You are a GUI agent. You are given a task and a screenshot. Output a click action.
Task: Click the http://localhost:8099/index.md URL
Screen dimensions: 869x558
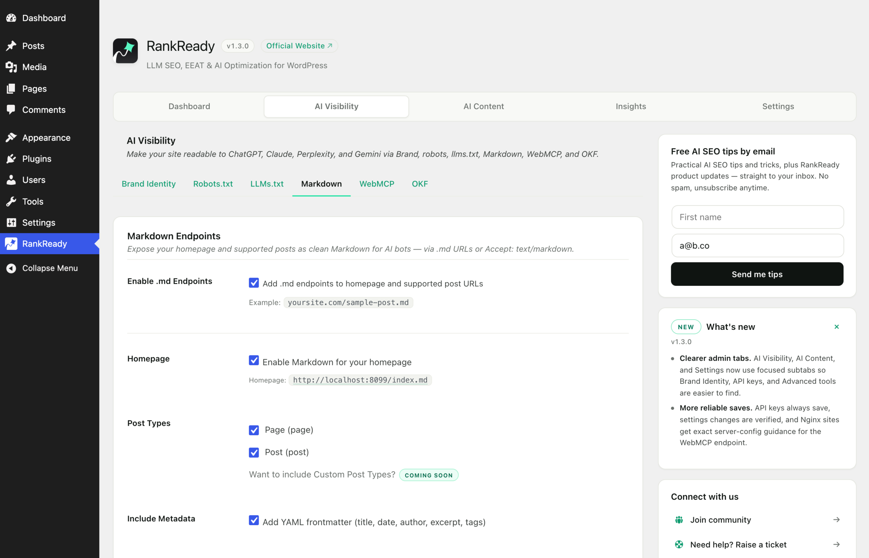360,380
